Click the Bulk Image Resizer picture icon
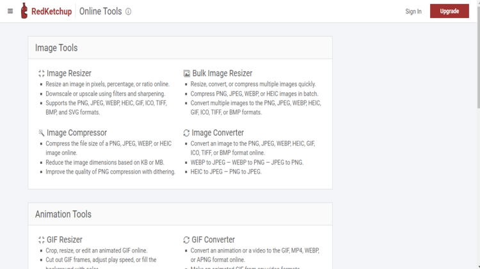 pos(187,74)
